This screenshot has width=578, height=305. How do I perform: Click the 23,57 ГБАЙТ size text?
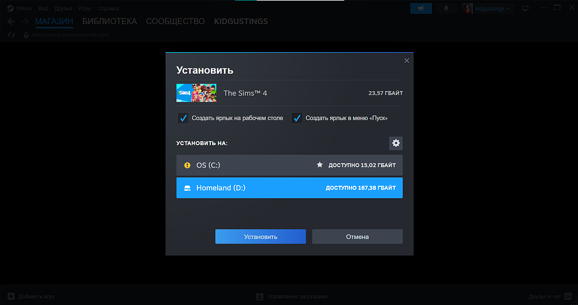(x=386, y=93)
